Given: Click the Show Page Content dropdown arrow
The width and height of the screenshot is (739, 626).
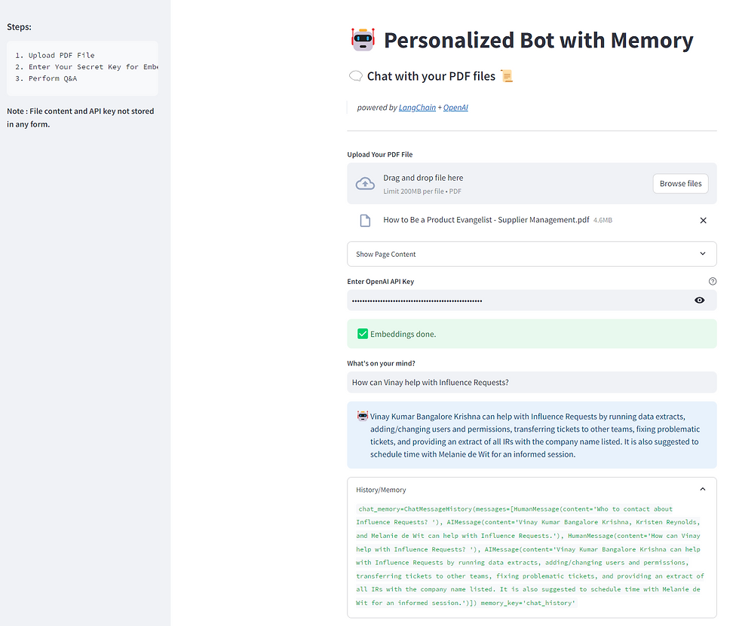Looking at the screenshot, I should 702,254.
